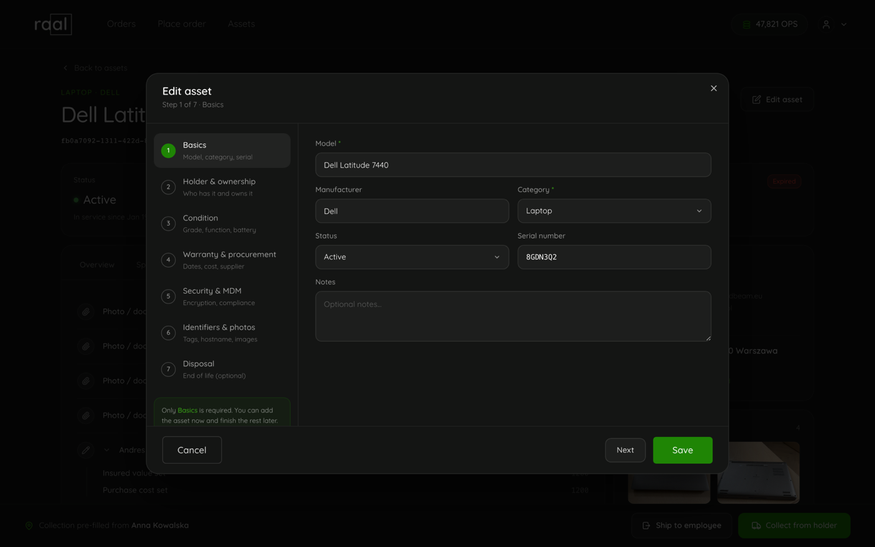Open Assets in top navigation

pos(241,24)
